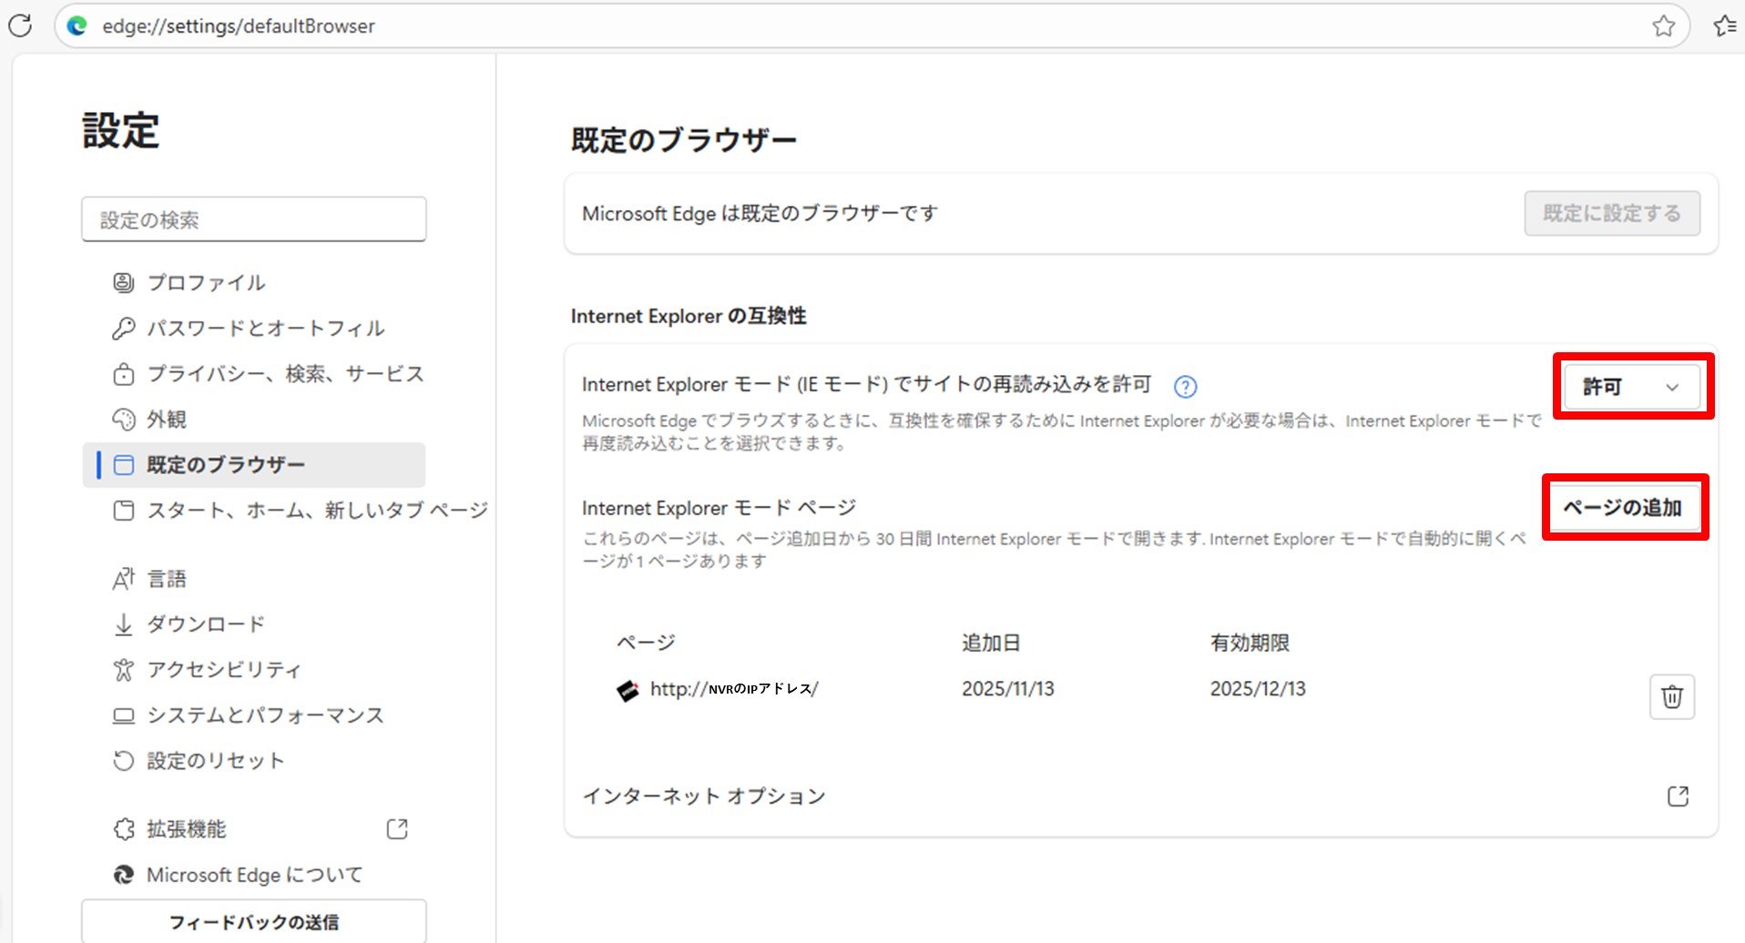Click the help icon beside IE モード setting
Viewport: 1745px width, 943px height.
[1185, 387]
